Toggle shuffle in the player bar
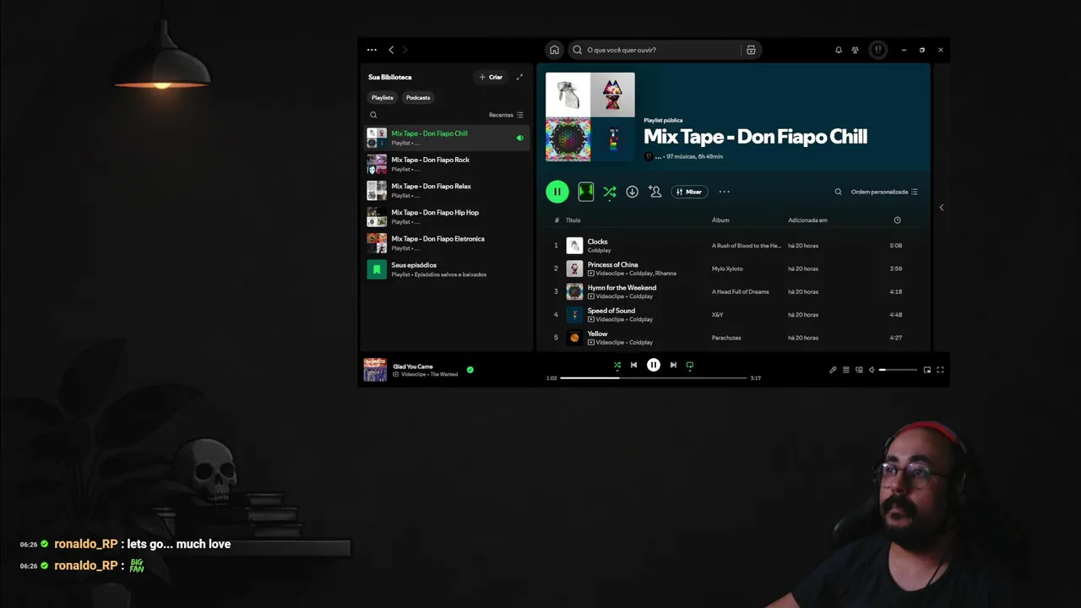1081x608 pixels. coord(617,366)
